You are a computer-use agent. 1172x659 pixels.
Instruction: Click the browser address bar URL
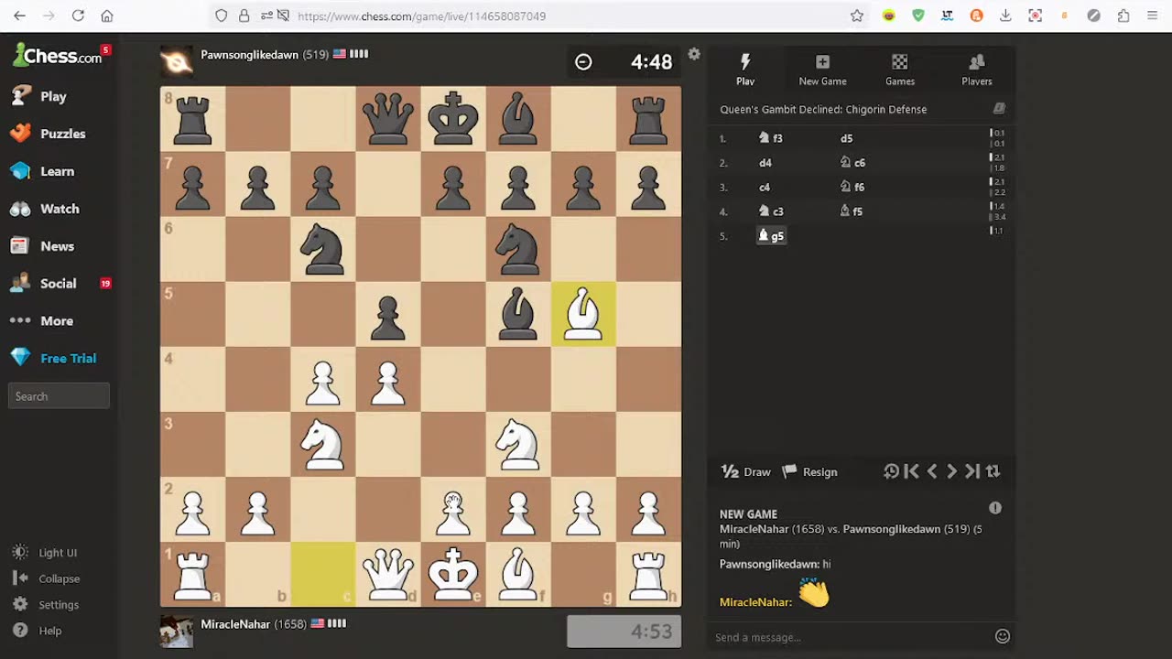[422, 16]
